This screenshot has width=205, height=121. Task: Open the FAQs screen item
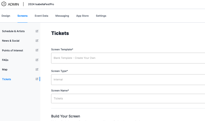(5, 60)
